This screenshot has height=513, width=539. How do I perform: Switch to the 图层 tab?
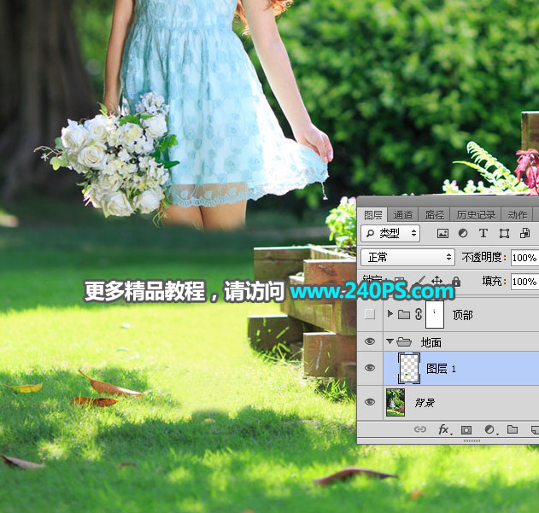coord(373,215)
